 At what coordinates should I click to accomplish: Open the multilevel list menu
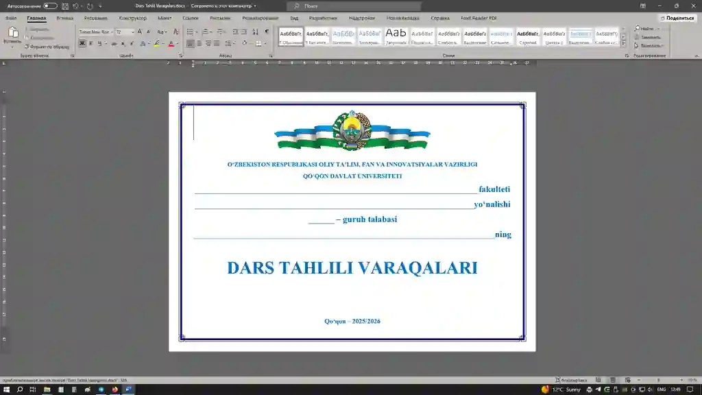tap(221, 32)
